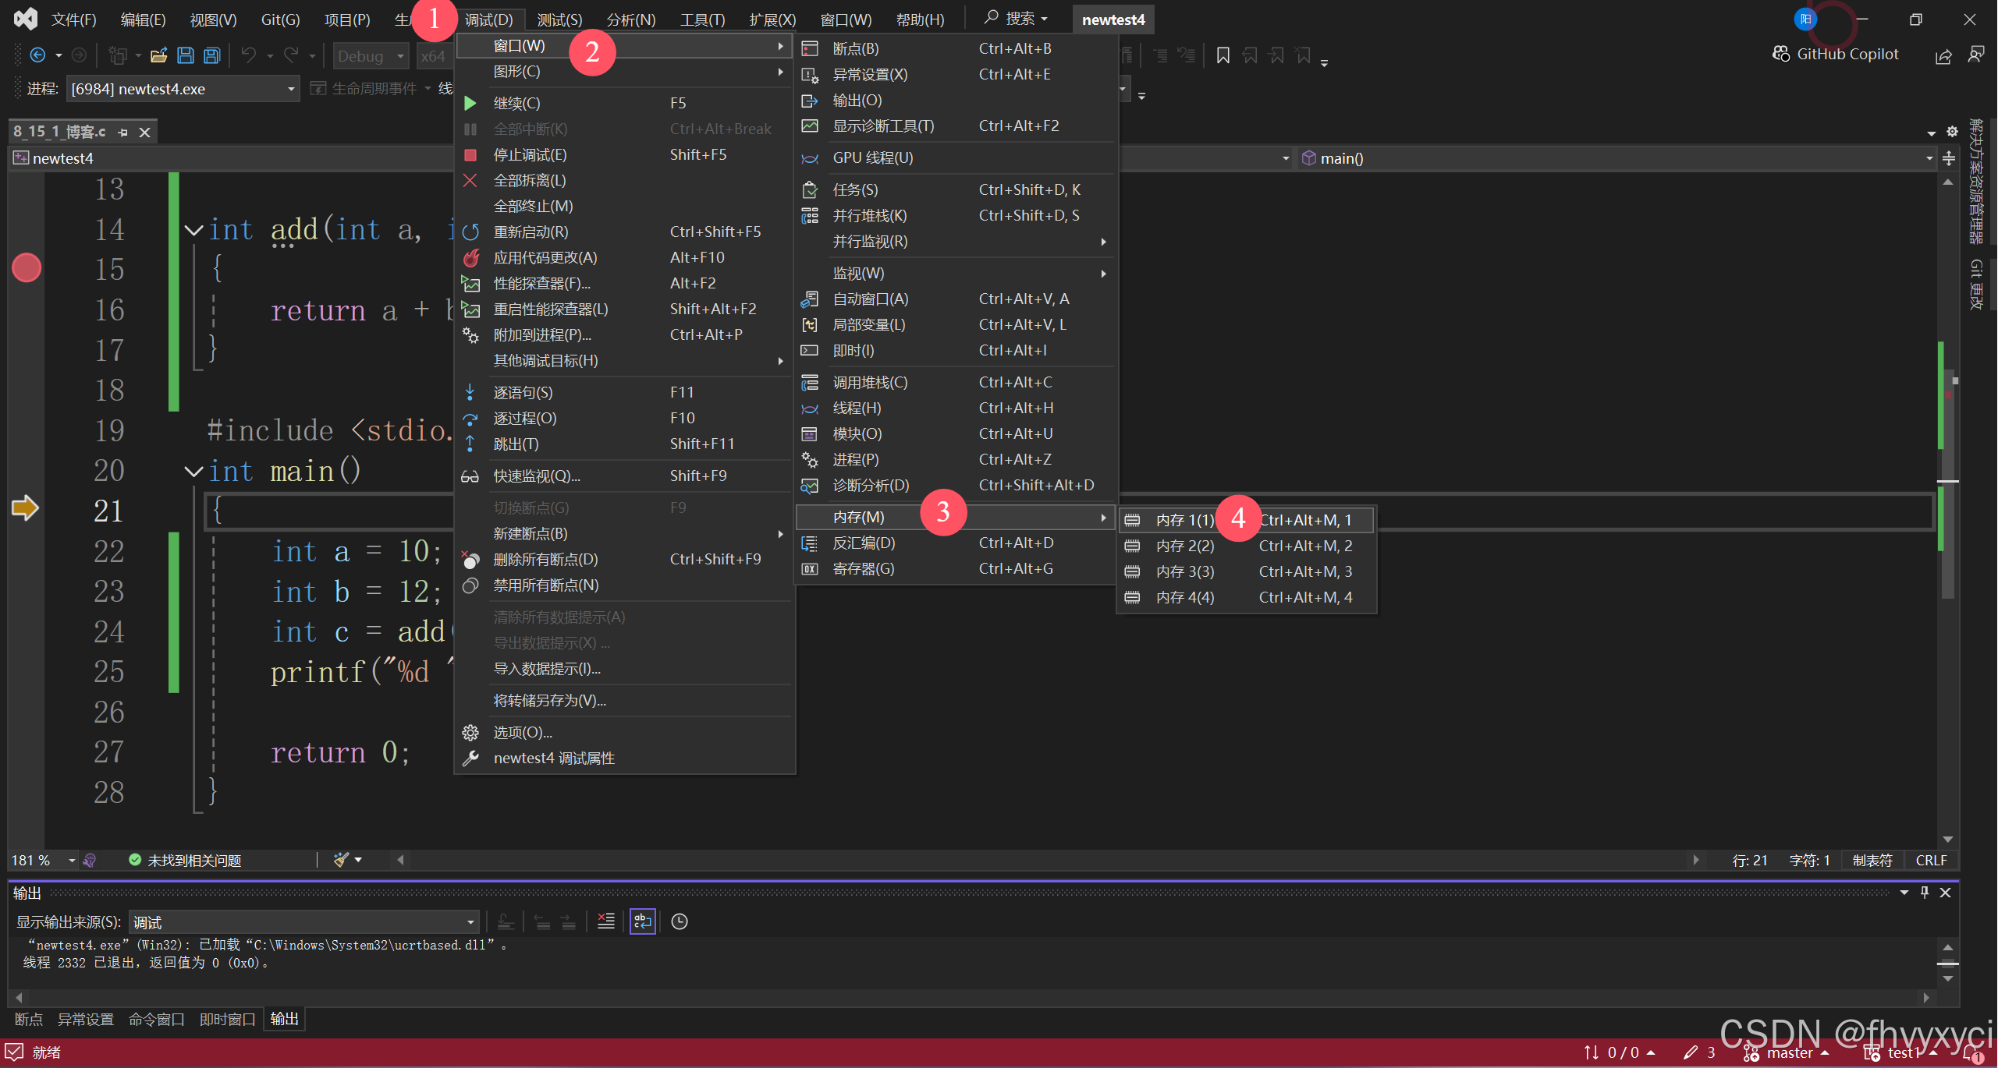This screenshot has width=1998, height=1068.
Task: Click CRLF line ending indicator
Action: pyautogui.click(x=1931, y=860)
